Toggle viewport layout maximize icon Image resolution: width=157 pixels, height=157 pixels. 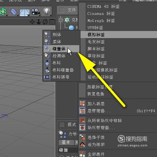52,22
